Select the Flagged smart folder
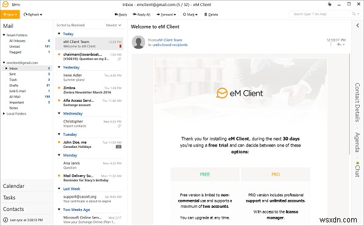The image size is (364, 226). (15, 52)
